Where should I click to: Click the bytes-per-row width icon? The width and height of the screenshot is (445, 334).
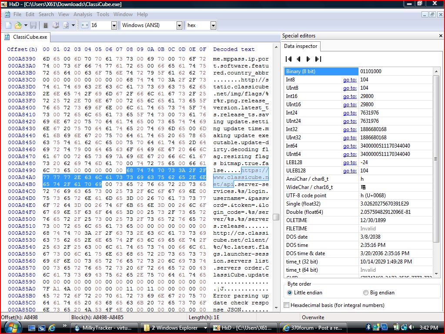tap(84, 25)
